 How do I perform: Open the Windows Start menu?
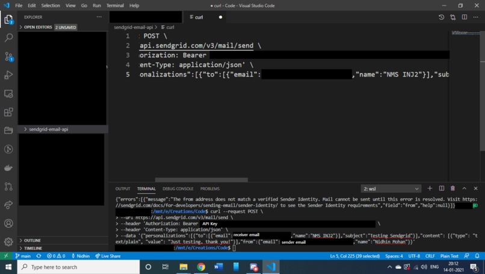(8, 267)
